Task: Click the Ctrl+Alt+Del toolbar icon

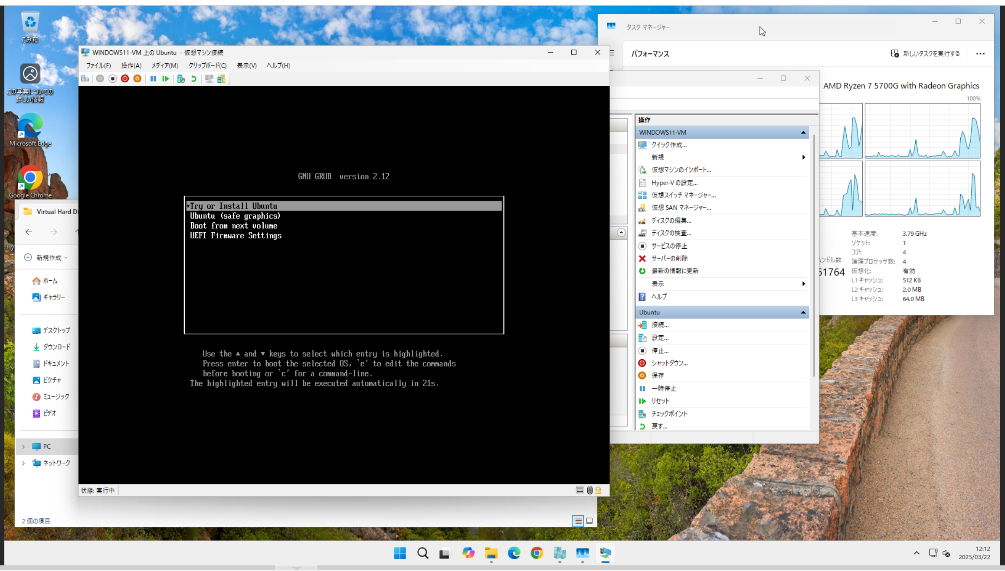Action: pyautogui.click(x=85, y=78)
